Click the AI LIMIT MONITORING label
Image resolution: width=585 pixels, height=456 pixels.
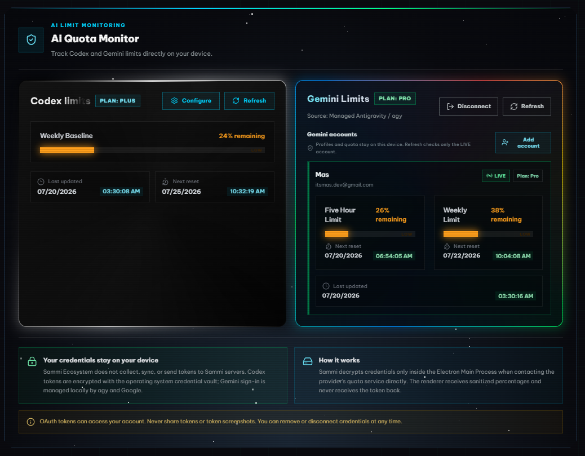click(88, 25)
